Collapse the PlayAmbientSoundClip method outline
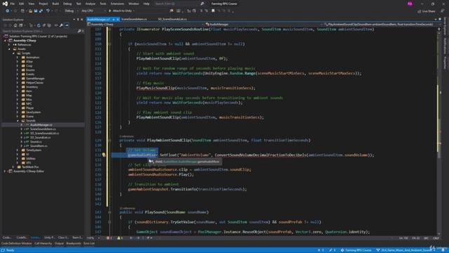Screen dimensions: 449x253 point(109,141)
